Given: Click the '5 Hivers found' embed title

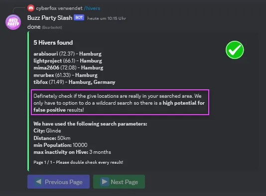Looking at the screenshot, I should (x=53, y=43).
